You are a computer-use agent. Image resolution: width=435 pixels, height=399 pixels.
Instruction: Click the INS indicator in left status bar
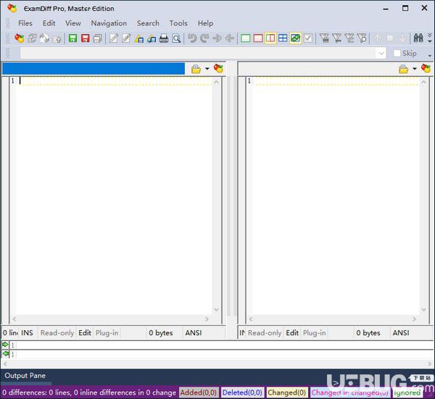click(27, 332)
